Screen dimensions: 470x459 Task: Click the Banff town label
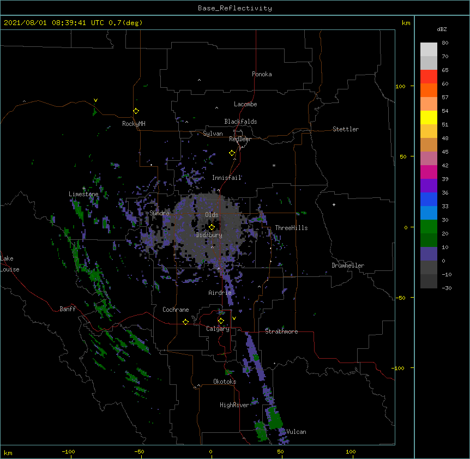(68, 309)
